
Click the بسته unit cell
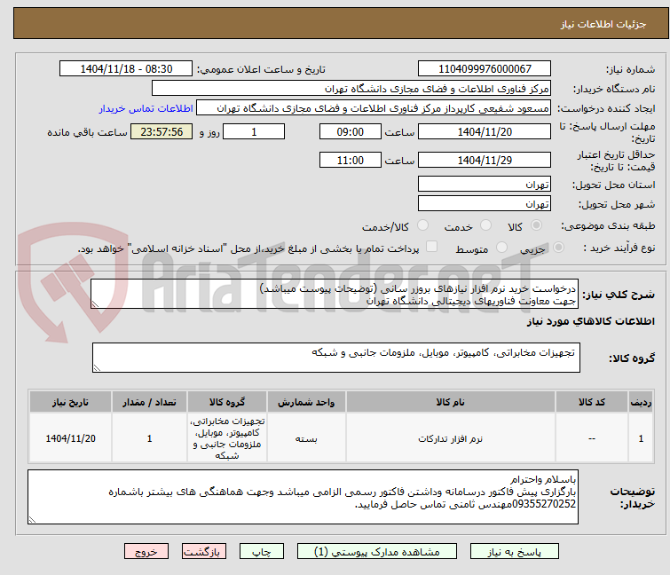[x=306, y=438]
